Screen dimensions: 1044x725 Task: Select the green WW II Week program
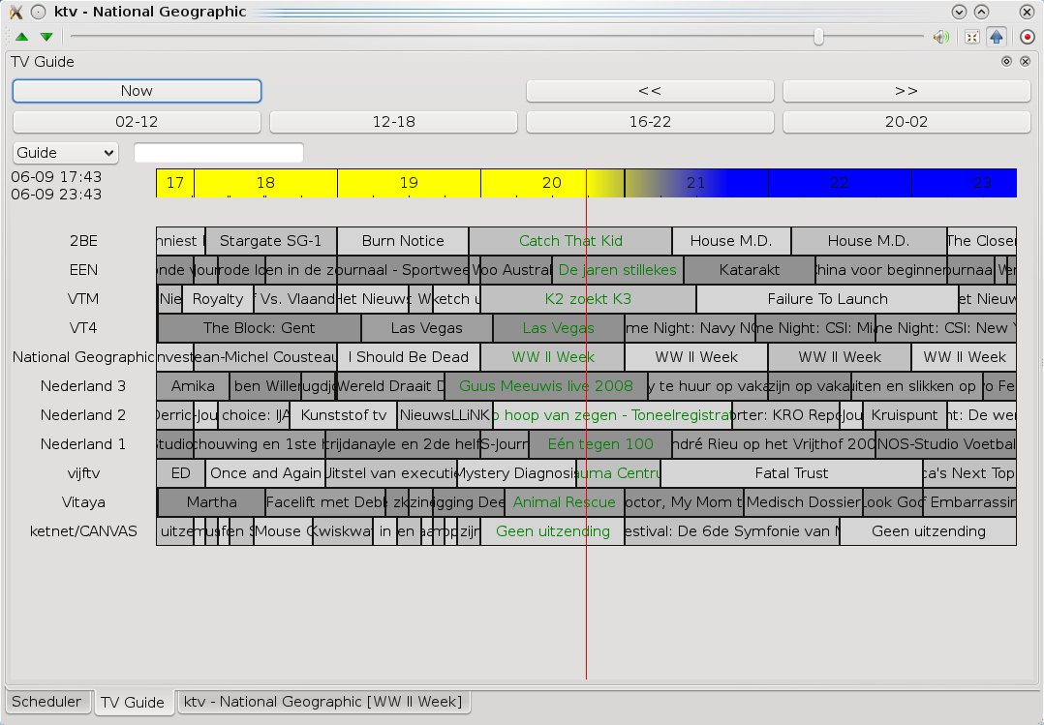(553, 357)
